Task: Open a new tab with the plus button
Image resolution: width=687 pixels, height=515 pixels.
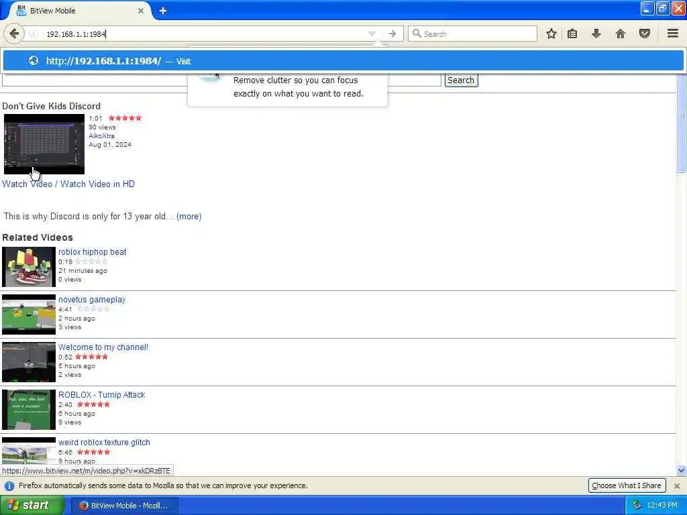Action: pos(163,11)
